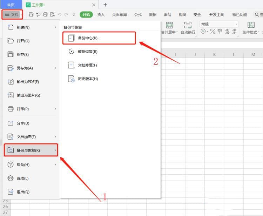This screenshot has width=263, height=216.
Task: Click the search magnifier icon
Action: click(257, 15)
